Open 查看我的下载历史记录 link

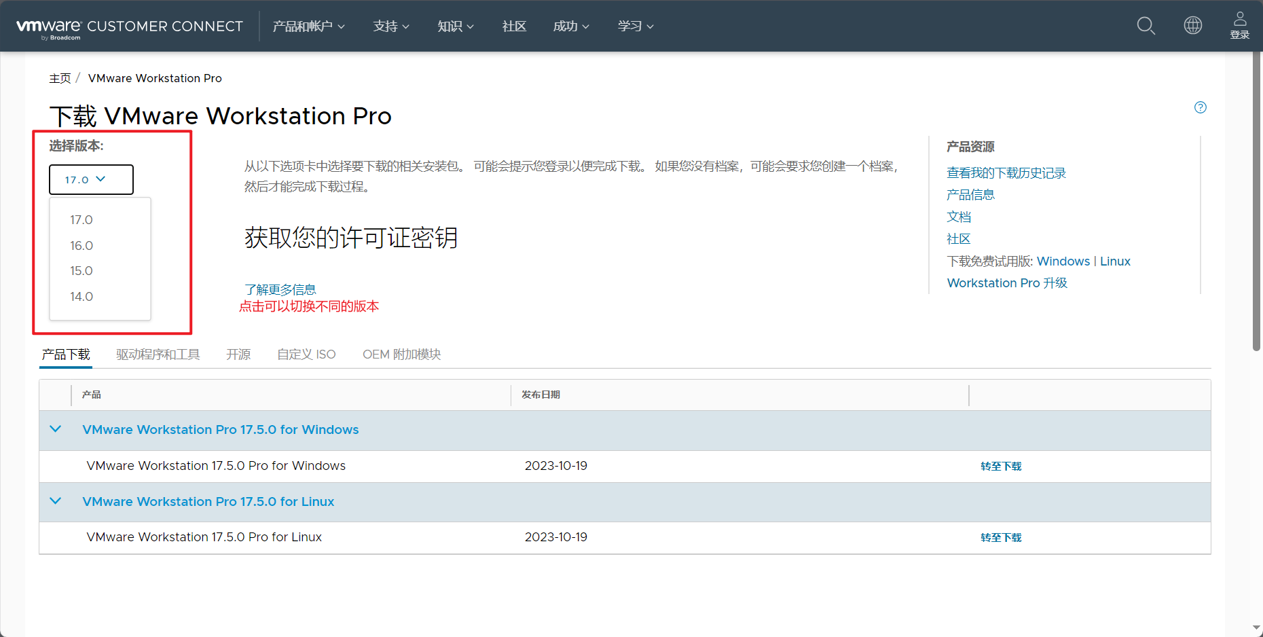(x=1006, y=173)
